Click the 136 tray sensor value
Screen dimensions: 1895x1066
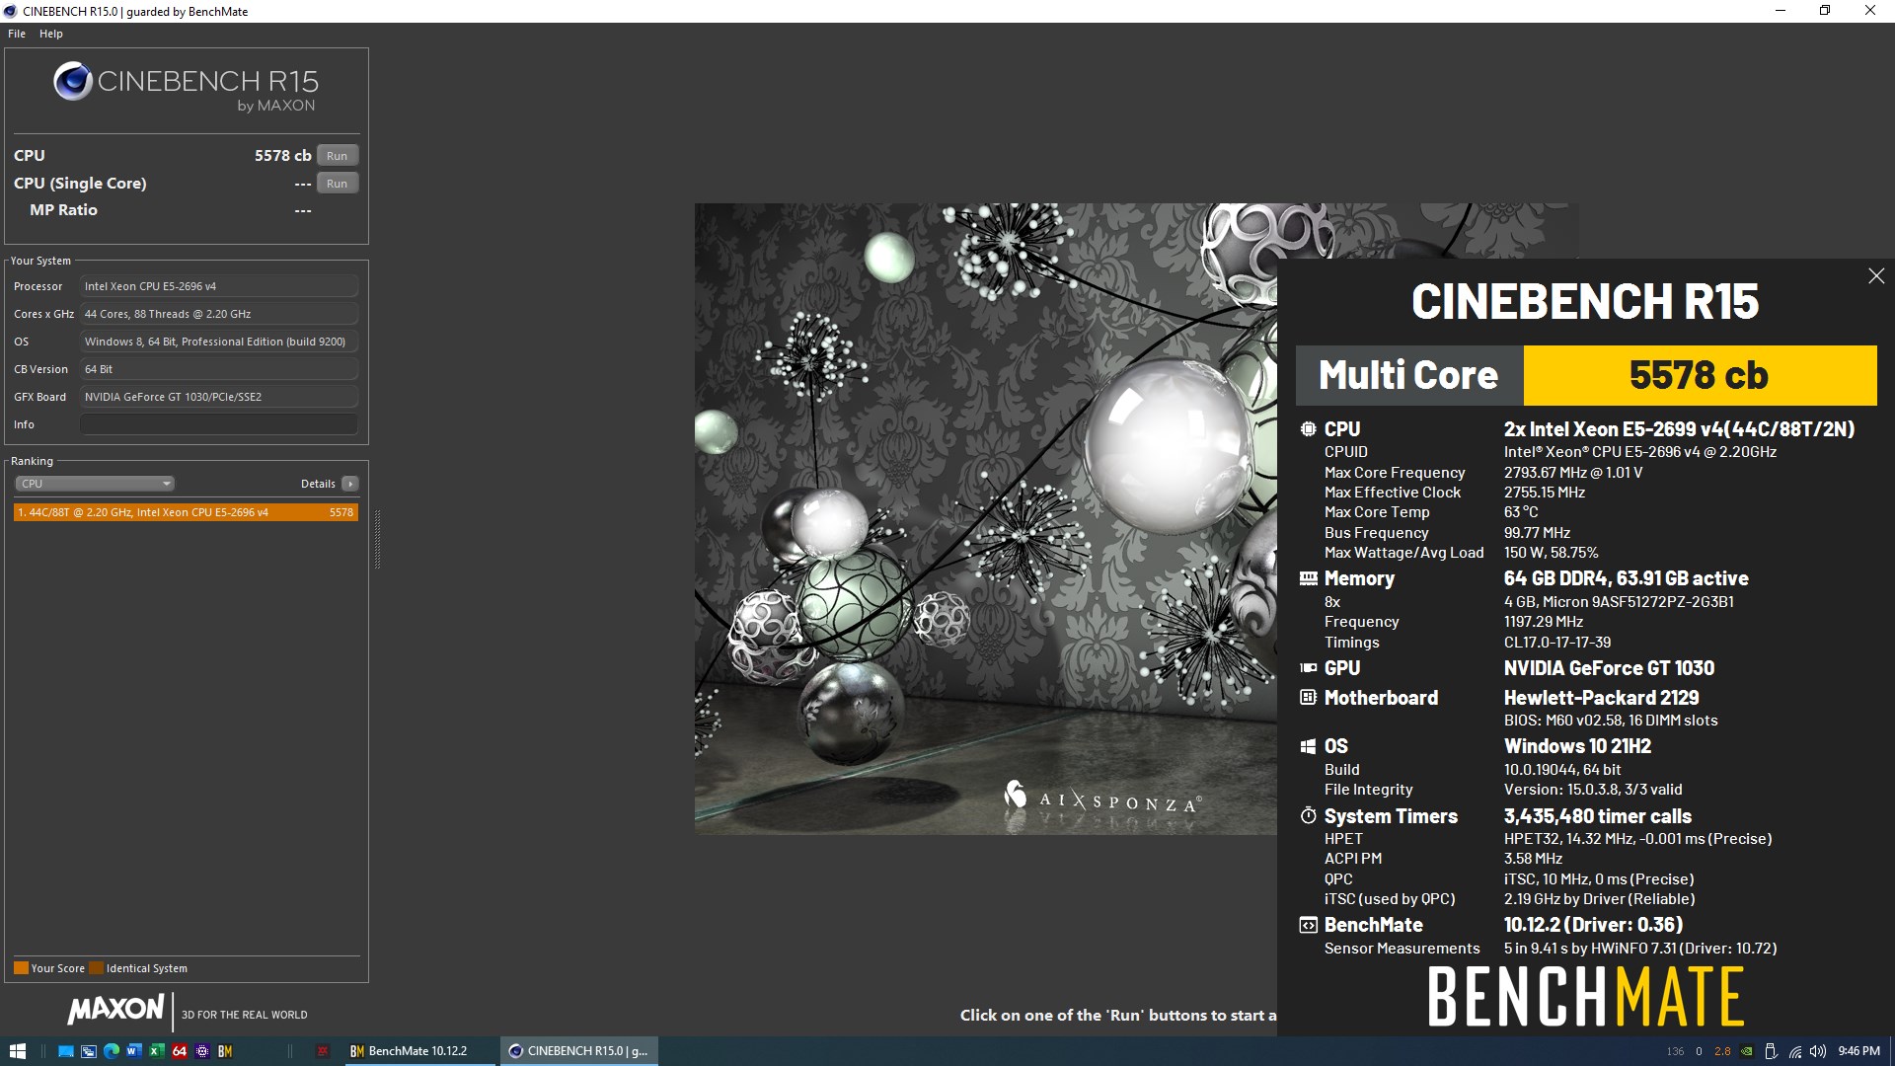tap(1676, 1051)
